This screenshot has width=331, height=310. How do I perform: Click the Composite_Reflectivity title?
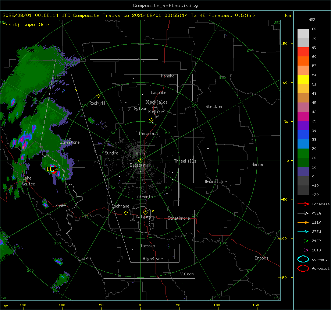(165, 6)
